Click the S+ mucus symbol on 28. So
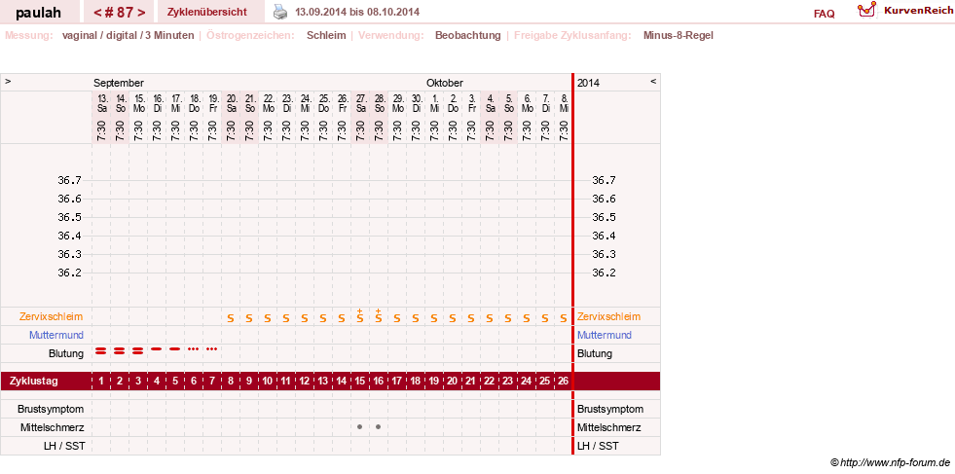The image size is (955, 474). tap(379, 316)
